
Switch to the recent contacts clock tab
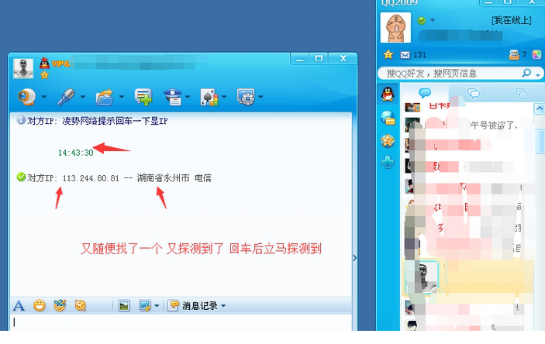tap(522, 93)
